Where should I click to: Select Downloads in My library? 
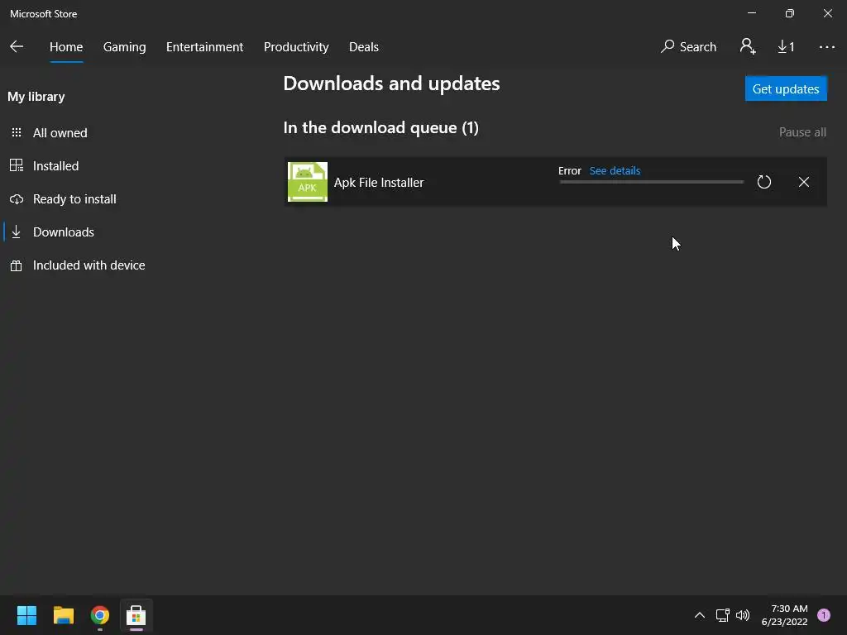point(63,232)
